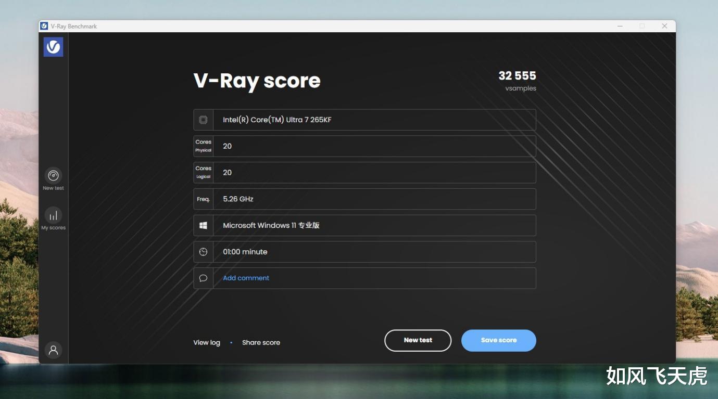
Task: Click the Intel(R) Core(TM) Ultra 7 265KF text
Action: 277,120
